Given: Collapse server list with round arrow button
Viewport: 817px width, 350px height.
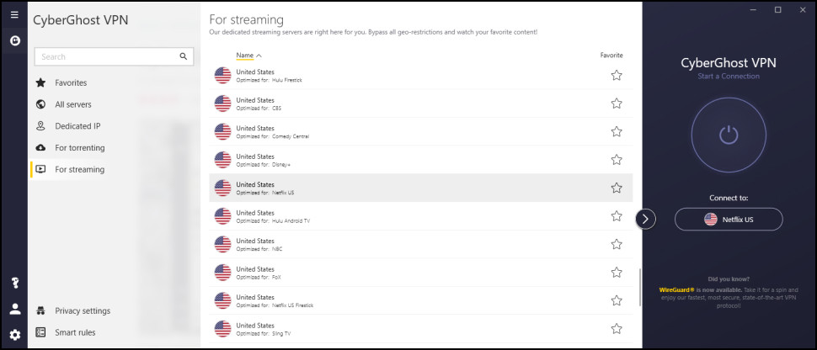Looking at the screenshot, I should (644, 219).
